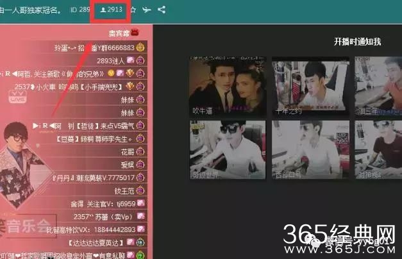This screenshot has width=402, height=259.
Task: Click the viewer count 2913
Action: pyautogui.click(x=111, y=10)
